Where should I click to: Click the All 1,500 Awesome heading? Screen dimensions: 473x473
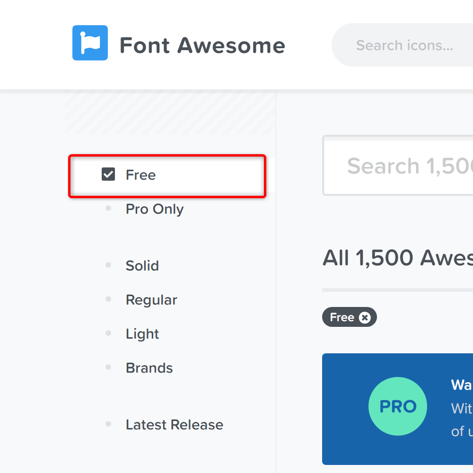coord(398,258)
